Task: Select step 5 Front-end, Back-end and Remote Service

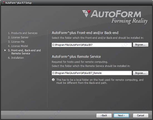Action: (x=24, y=52)
